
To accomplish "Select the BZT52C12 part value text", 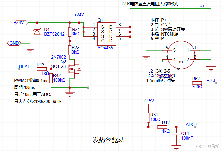I will click(54, 34).
